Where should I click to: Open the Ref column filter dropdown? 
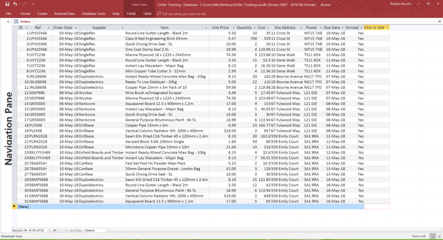click(x=48, y=28)
